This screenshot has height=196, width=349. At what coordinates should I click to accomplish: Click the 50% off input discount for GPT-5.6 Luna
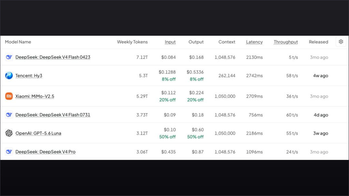tap(167, 137)
